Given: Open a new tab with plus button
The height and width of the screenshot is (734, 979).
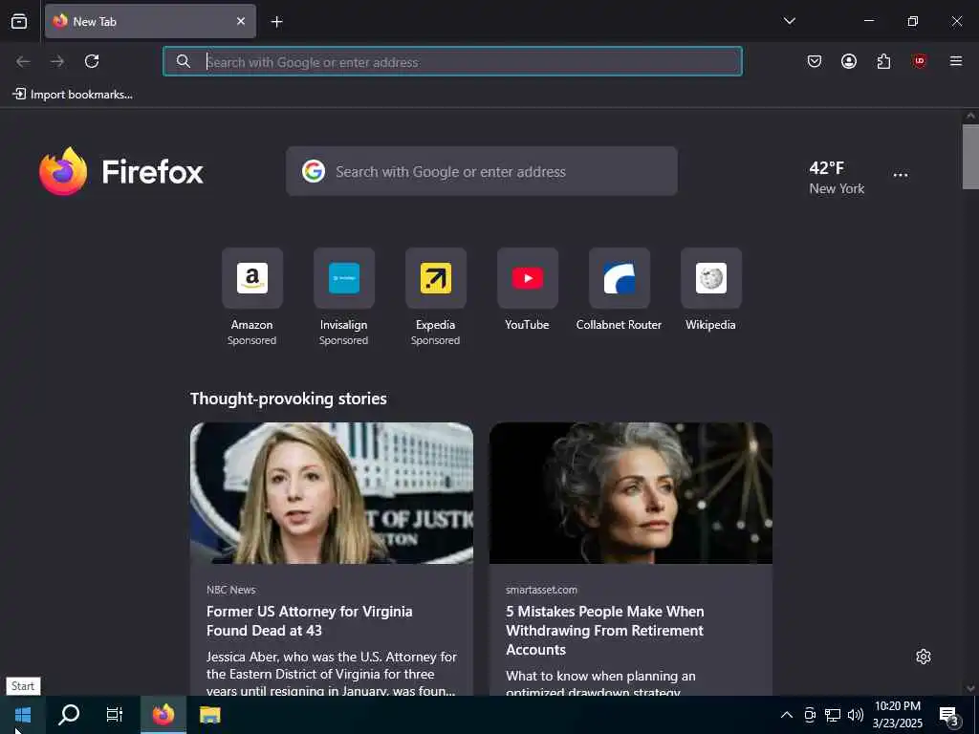Looking at the screenshot, I should tap(276, 22).
